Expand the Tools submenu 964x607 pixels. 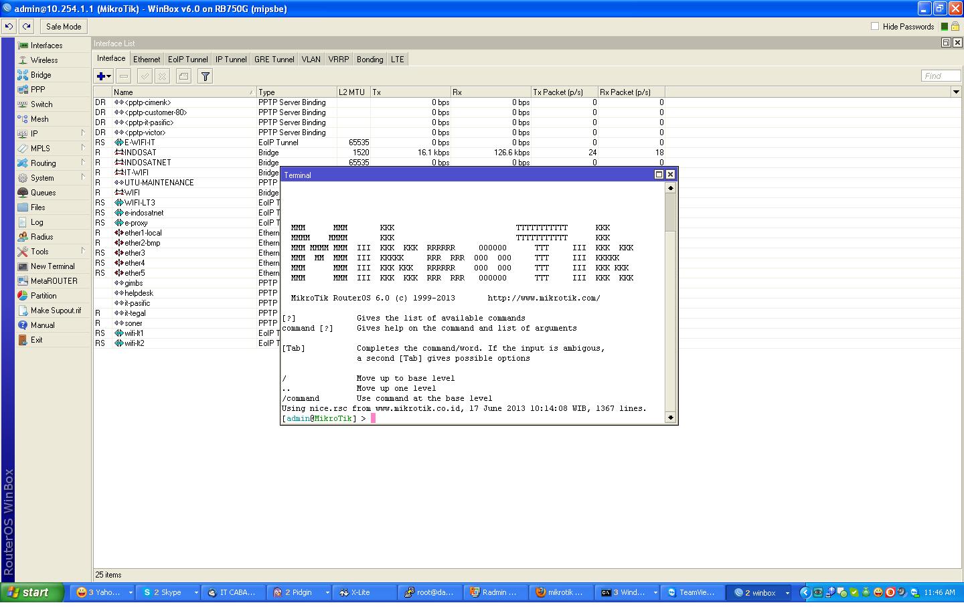[54, 252]
